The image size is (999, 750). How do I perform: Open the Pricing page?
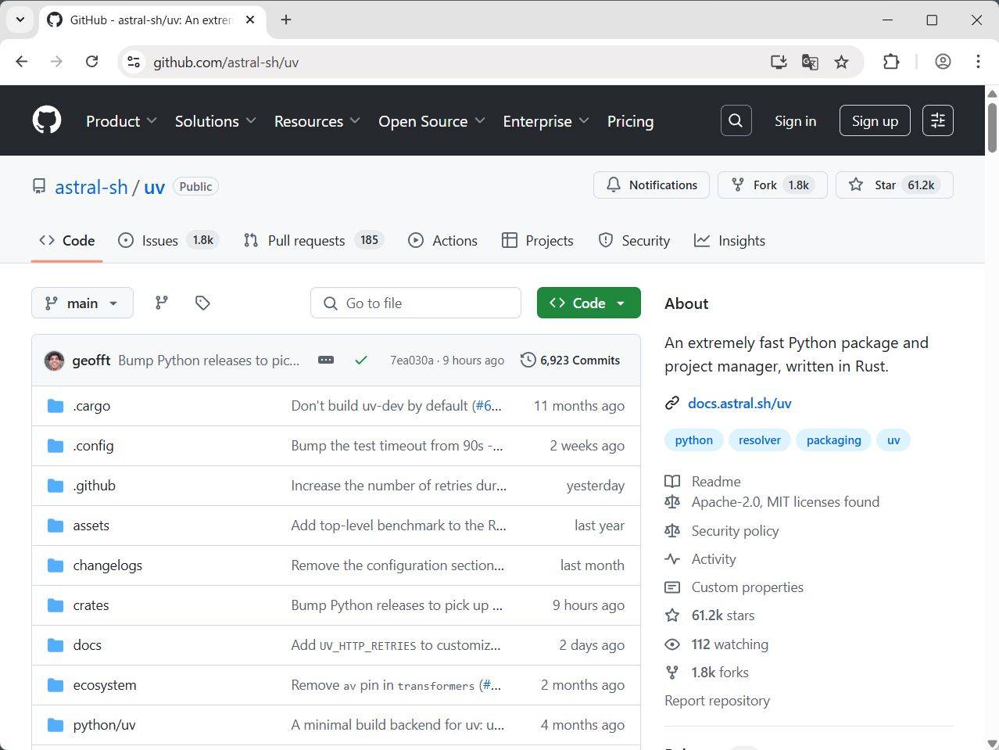tap(630, 121)
